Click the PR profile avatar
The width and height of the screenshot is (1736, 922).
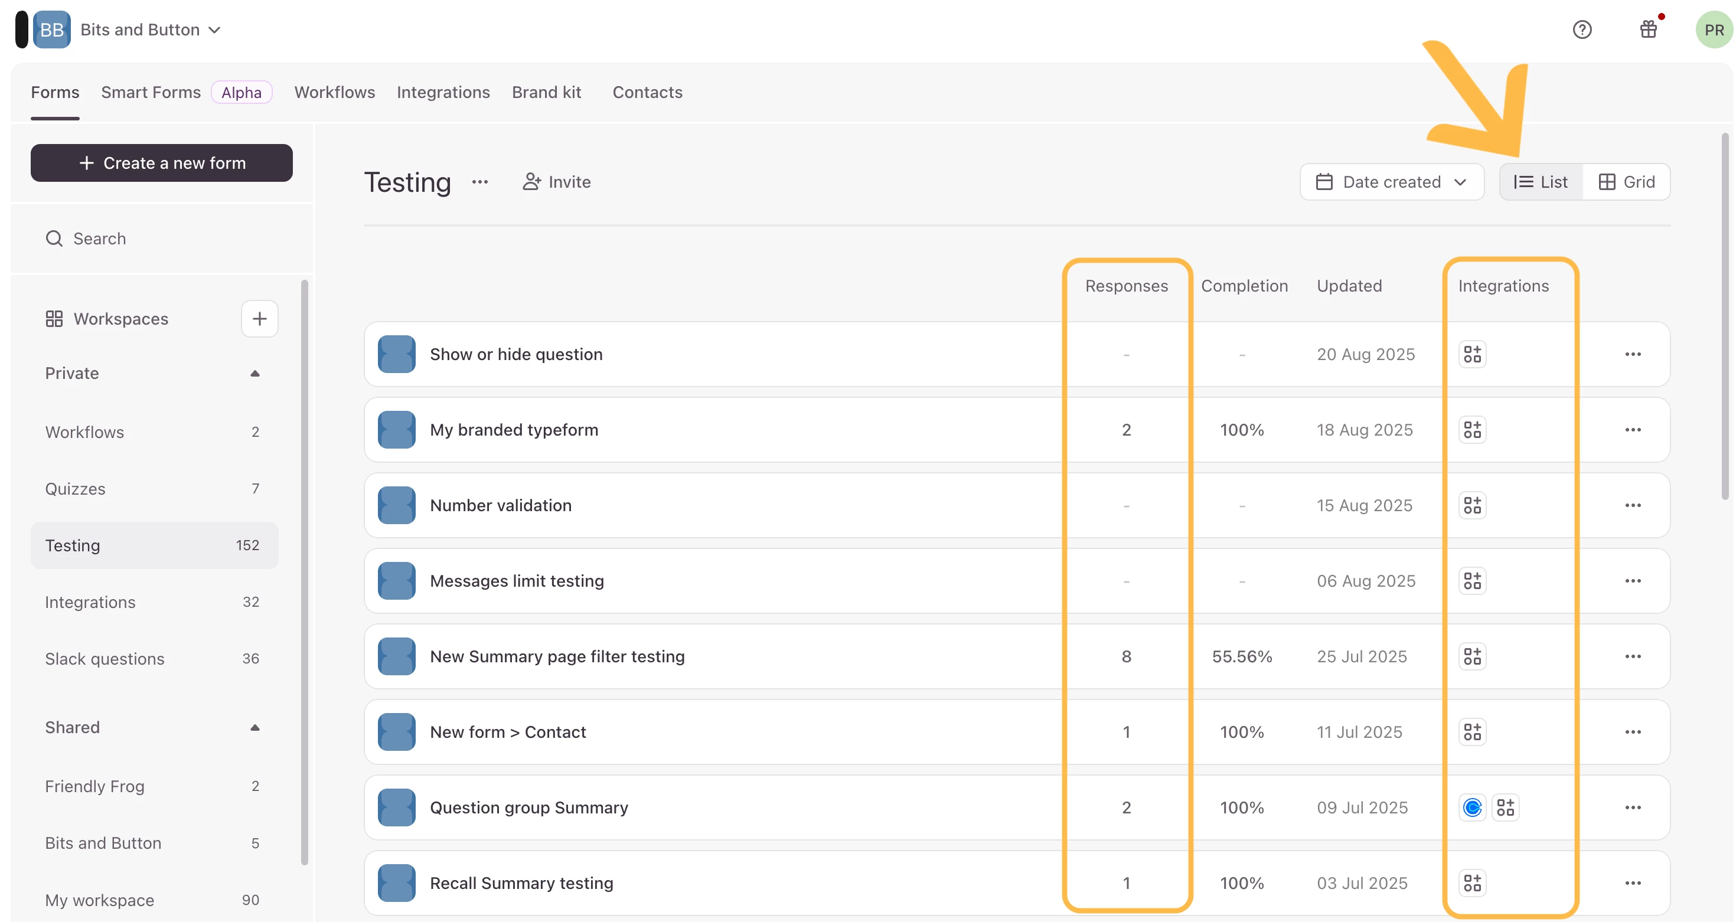[1713, 30]
